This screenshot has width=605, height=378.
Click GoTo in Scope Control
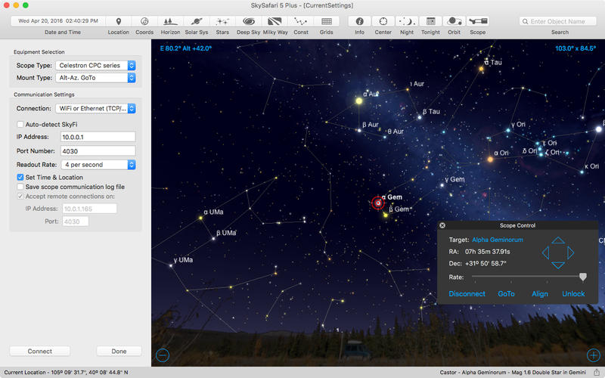click(506, 294)
